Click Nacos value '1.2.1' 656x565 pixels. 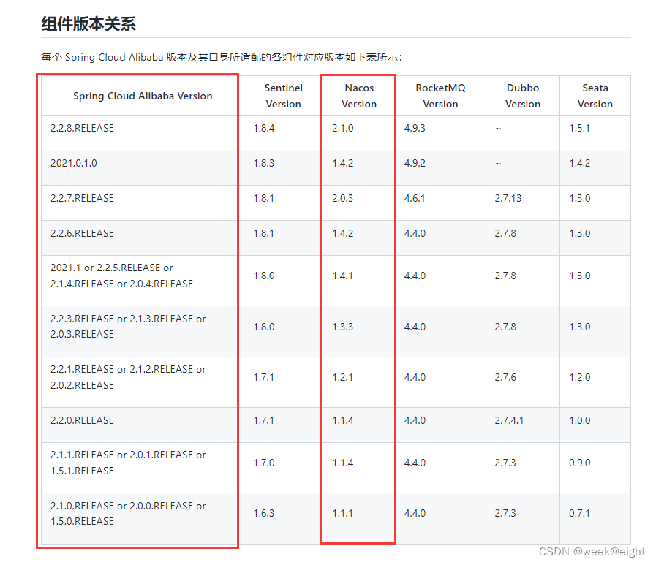pos(343,377)
